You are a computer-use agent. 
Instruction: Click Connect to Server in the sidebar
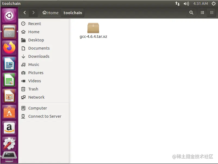(44, 116)
